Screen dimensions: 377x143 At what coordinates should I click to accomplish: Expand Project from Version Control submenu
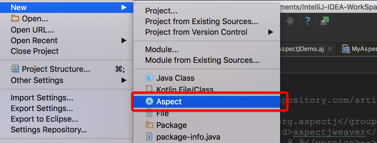pyautogui.click(x=271, y=32)
